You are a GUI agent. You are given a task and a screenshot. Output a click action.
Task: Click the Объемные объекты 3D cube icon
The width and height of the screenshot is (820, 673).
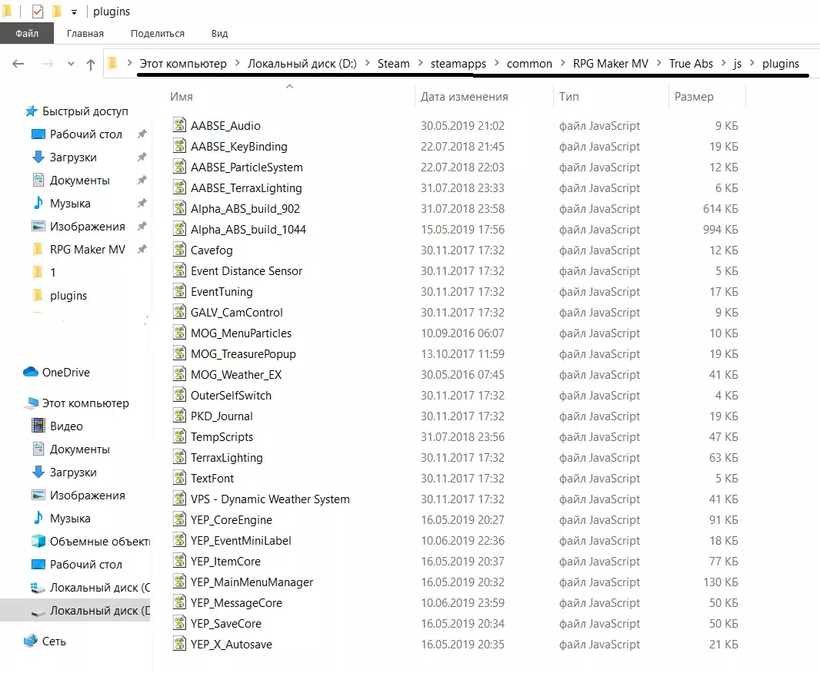(x=38, y=541)
